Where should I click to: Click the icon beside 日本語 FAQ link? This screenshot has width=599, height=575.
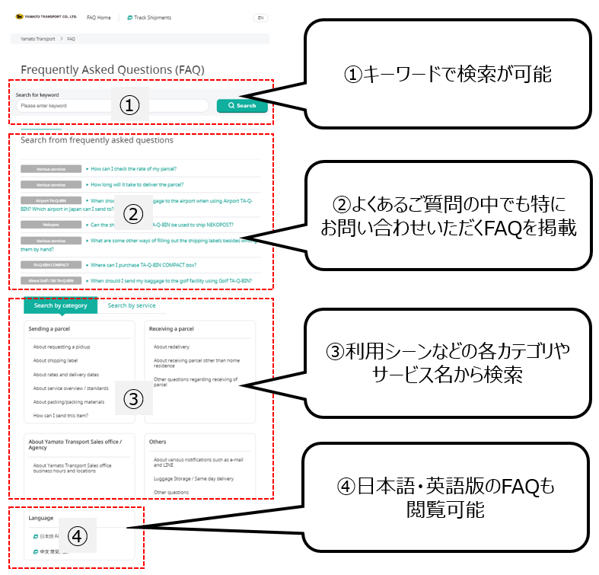pyautogui.click(x=35, y=537)
